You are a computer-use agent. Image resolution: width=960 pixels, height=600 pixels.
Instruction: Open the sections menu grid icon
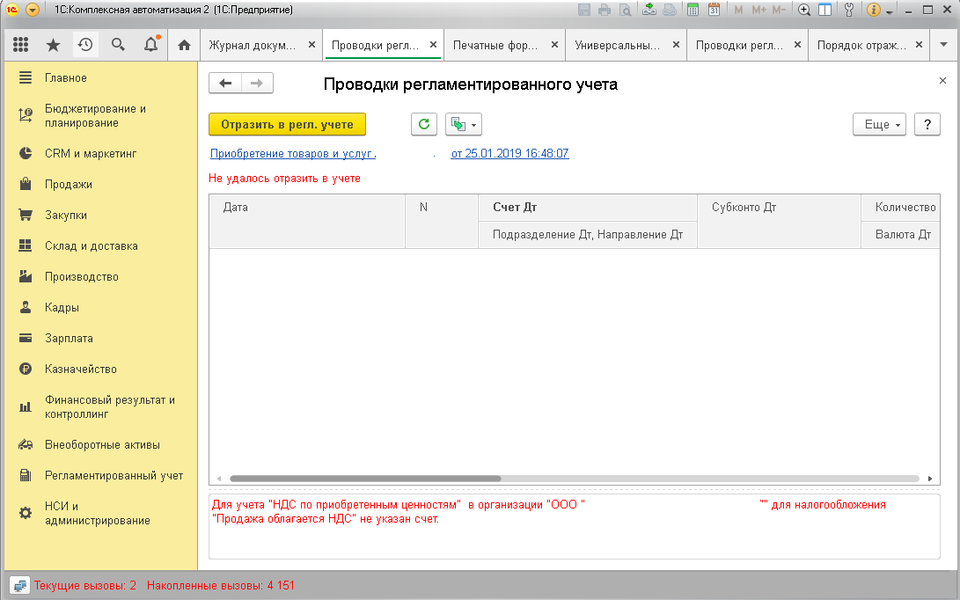pyautogui.click(x=21, y=45)
